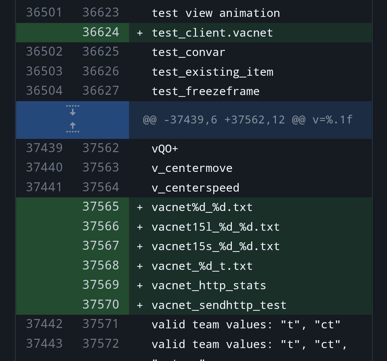
Task: Select added line vacnet_sendhttp_test
Action: (x=219, y=305)
